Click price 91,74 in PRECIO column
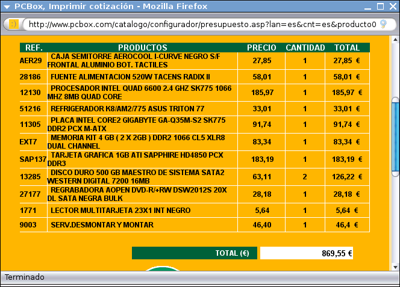This screenshot has width=400, height=287. coord(261,125)
